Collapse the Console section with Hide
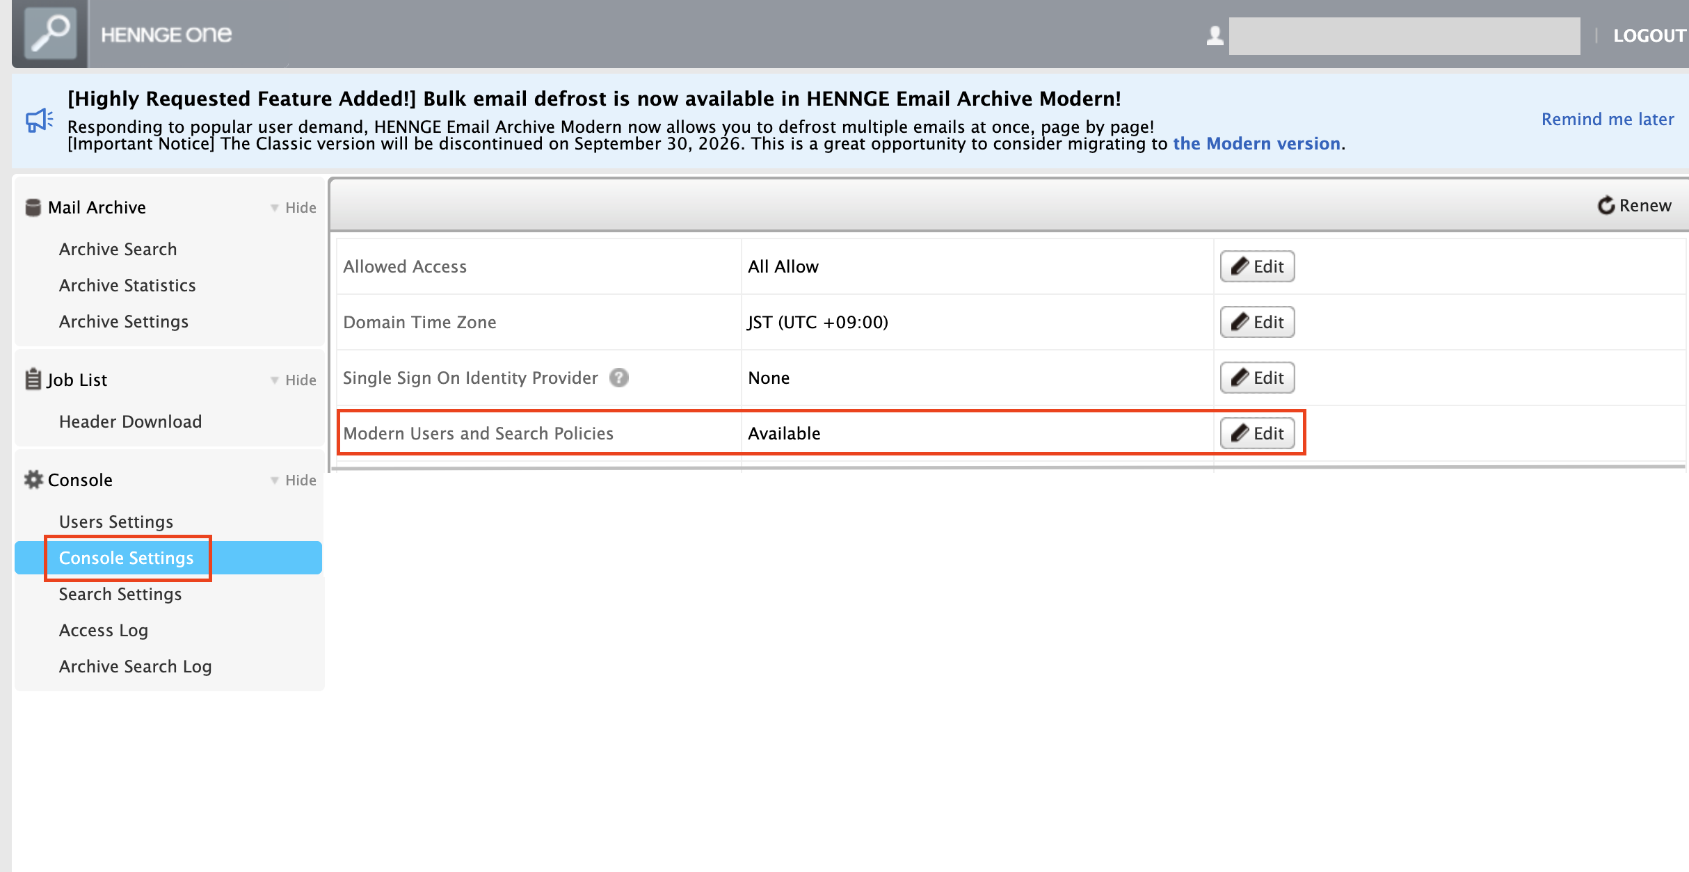This screenshot has height=872, width=1689. (294, 480)
